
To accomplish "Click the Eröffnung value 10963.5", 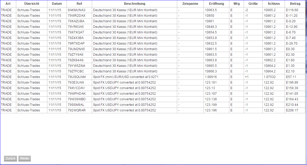I will pyautogui.click(x=210, y=10).
